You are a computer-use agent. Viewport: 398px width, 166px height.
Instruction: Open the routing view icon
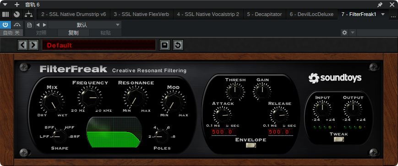pyautogui.click(x=28, y=15)
